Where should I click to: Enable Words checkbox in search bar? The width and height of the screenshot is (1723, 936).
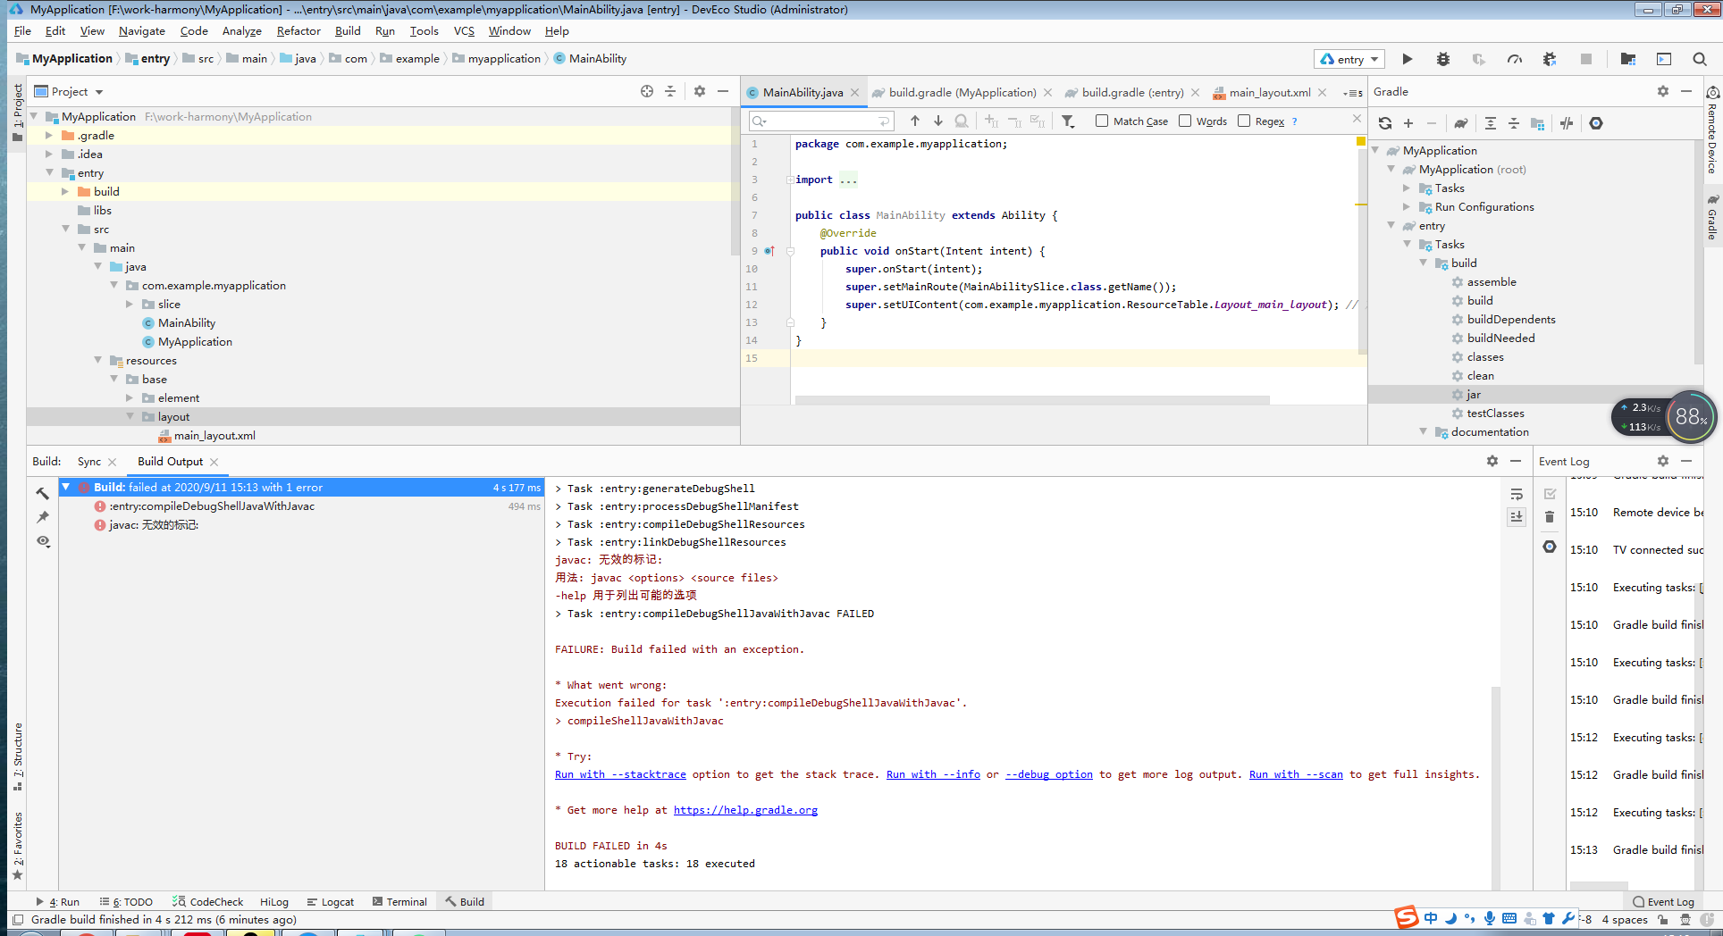click(x=1185, y=121)
